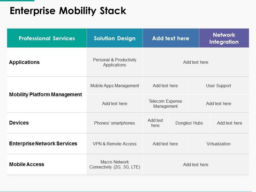Viewport: 256px width, 192px height.
Task: Click the Macro Network Connectivity cell
Action: (115, 165)
